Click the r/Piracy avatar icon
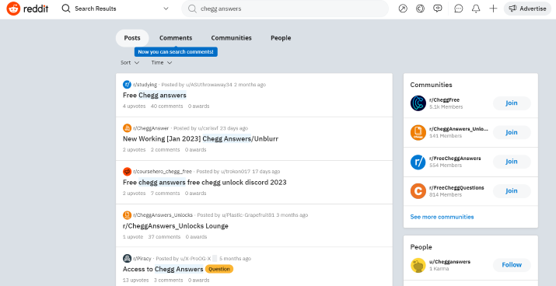 [x=127, y=258]
